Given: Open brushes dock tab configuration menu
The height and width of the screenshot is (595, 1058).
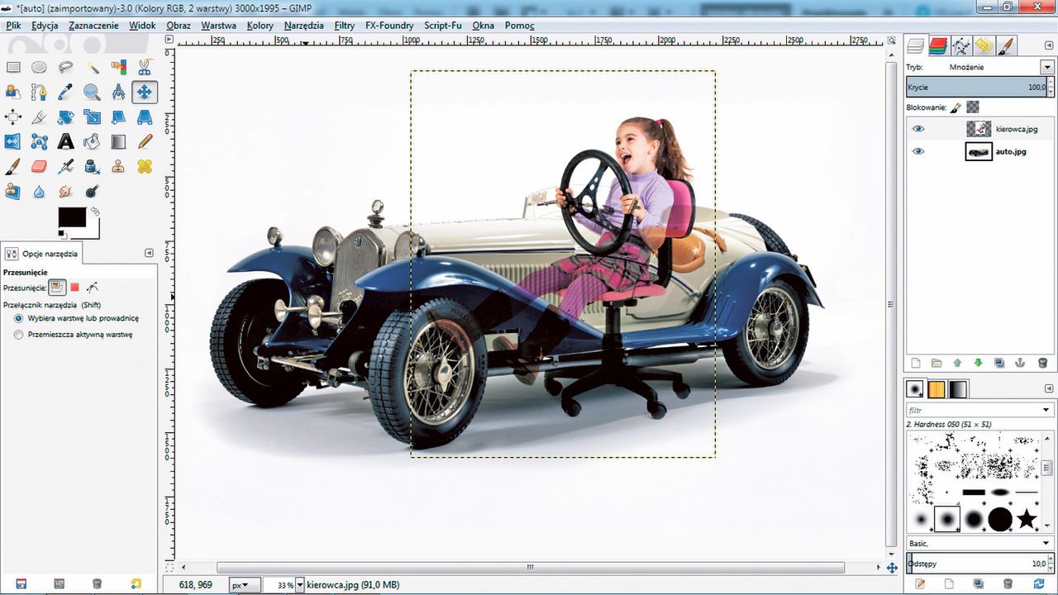Looking at the screenshot, I should tap(1047, 388).
